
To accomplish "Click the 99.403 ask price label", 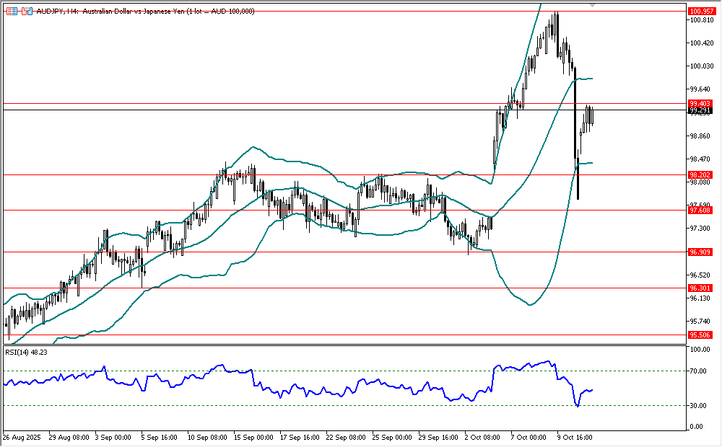I will tap(701, 104).
